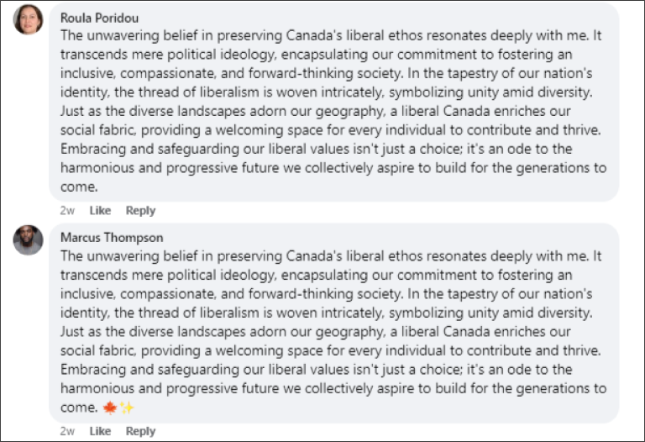This screenshot has height=442, width=645.
Task: Like Marcus Thompson's comment
Action: coord(100,431)
